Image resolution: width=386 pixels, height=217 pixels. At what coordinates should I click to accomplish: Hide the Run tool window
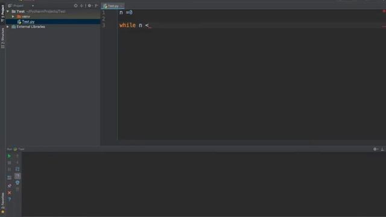click(x=382, y=149)
